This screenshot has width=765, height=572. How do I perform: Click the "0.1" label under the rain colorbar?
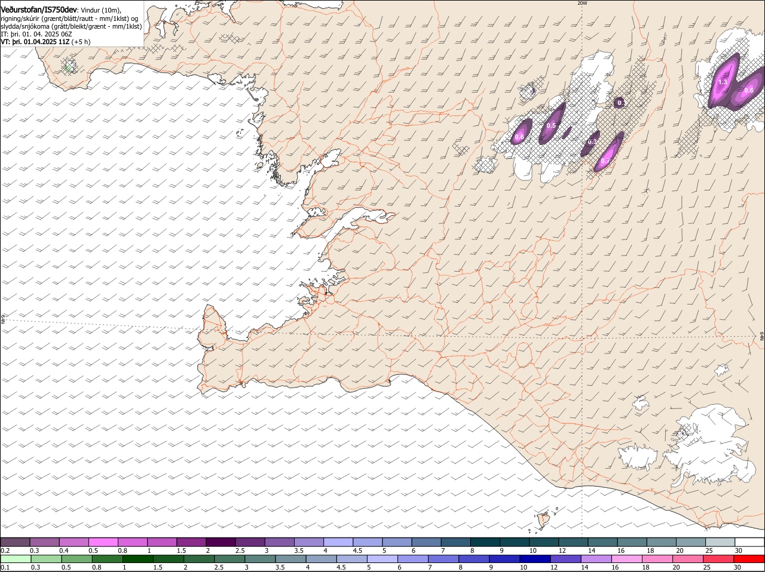5,567
